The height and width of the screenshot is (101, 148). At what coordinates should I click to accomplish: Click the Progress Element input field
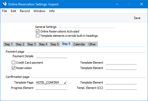(51, 88)
